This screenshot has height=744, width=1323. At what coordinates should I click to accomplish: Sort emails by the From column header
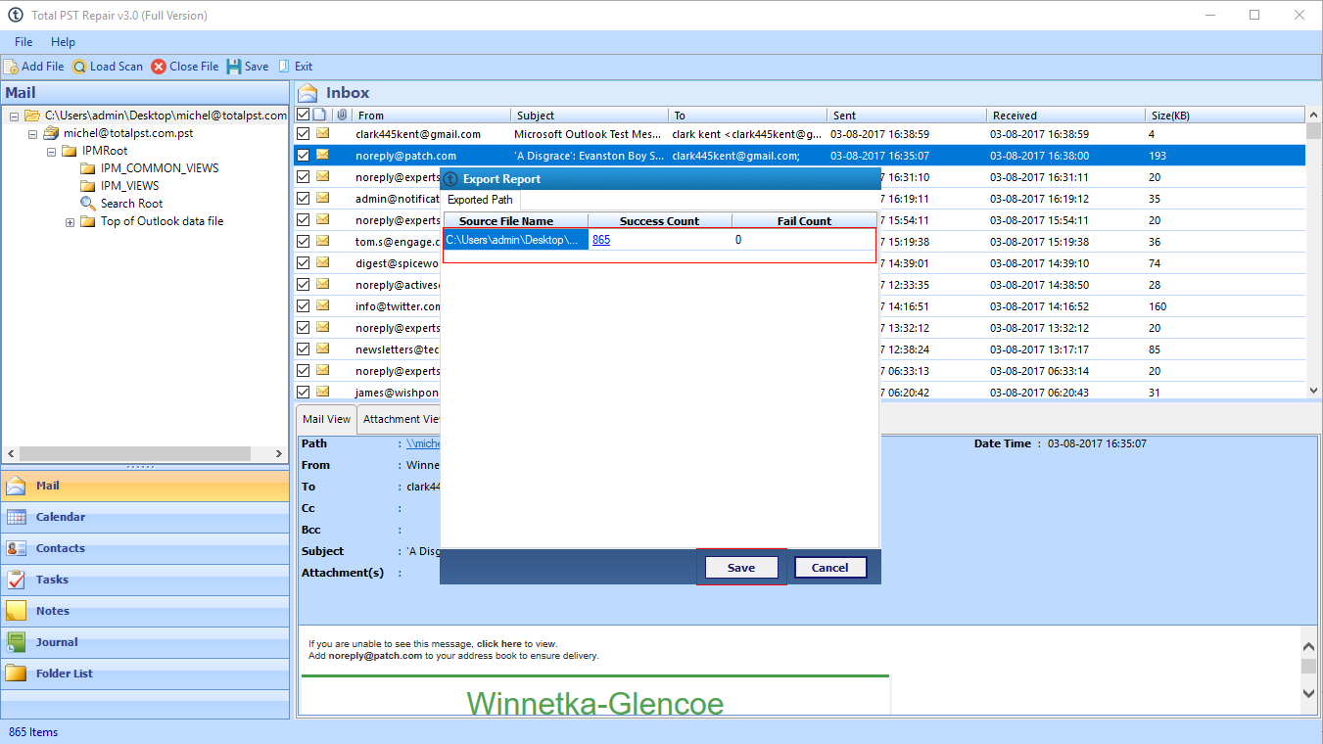pos(431,116)
